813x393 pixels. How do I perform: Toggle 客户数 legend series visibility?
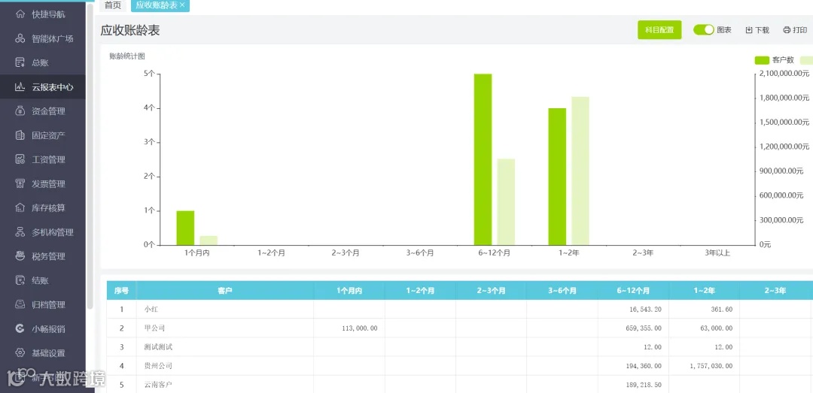point(774,60)
